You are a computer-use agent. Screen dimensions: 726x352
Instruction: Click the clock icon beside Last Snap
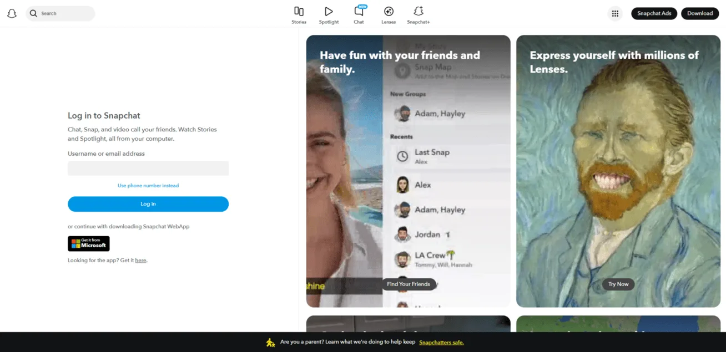tap(402, 157)
